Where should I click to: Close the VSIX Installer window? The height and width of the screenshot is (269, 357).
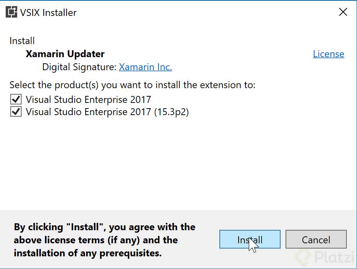[x=343, y=12]
